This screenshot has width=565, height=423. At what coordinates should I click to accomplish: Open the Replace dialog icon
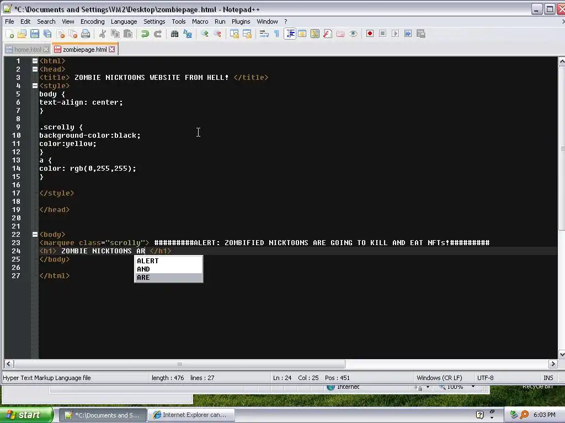point(188,34)
